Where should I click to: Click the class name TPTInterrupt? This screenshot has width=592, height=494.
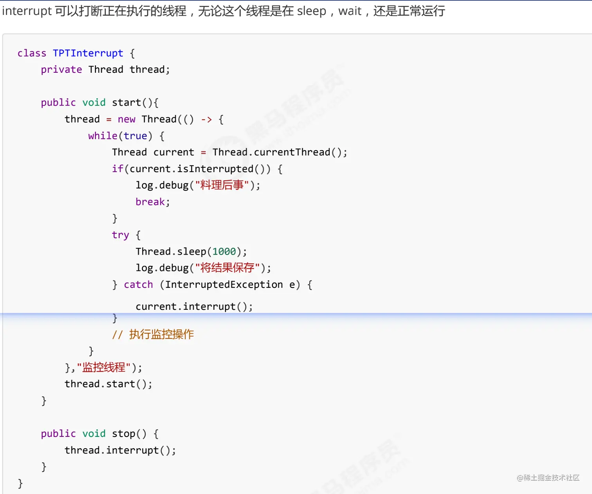[x=88, y=53]
